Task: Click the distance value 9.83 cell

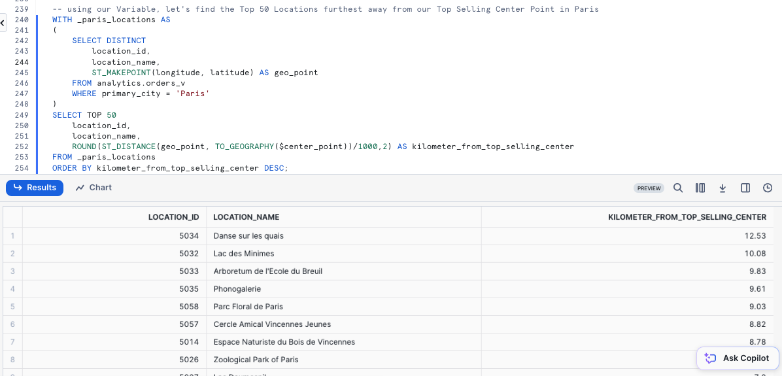Action: [756, 271]
